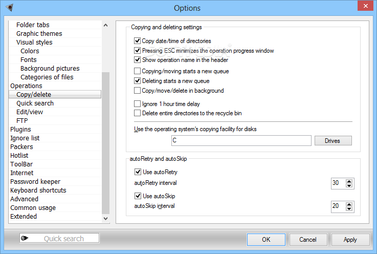Click the category list scrollbar thumb
This screenshot has height=254, width=377.
(x=105, y=143)
